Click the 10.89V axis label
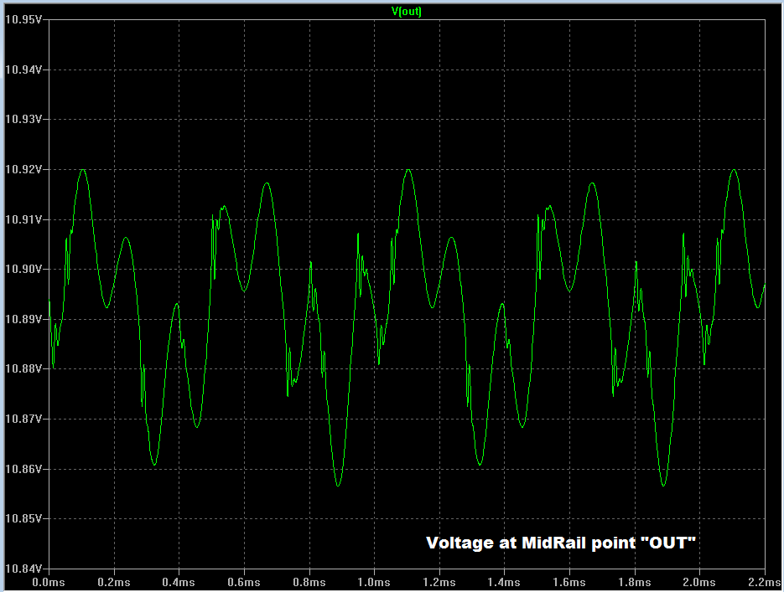This screenshot has width=784, height=592. [23, 319]
